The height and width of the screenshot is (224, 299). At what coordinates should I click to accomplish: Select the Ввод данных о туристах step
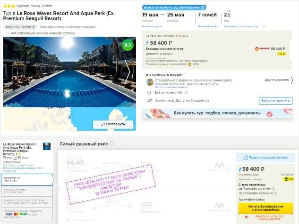(x=27, y=191)
